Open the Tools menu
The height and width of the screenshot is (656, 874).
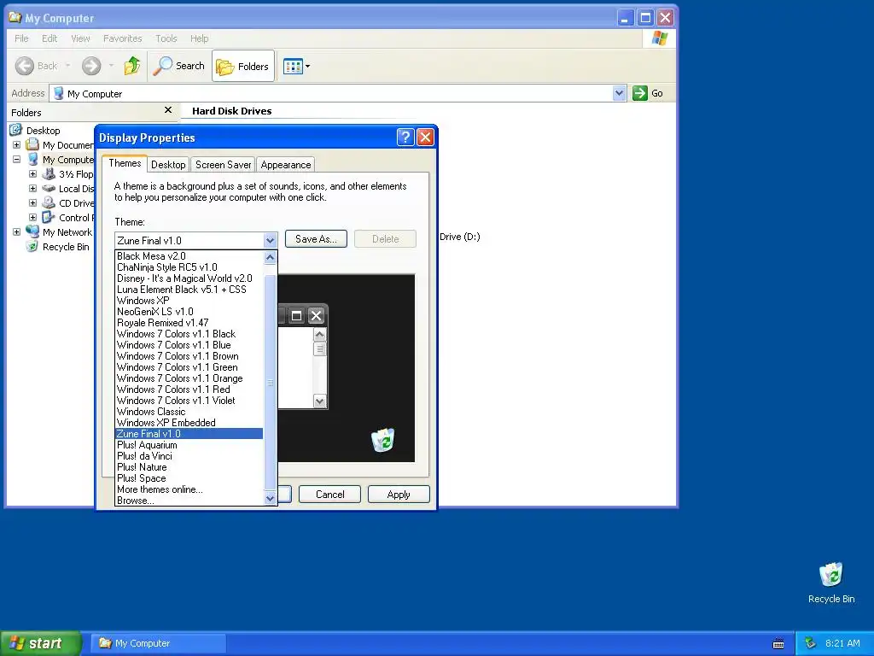click(x=166, y=38)
